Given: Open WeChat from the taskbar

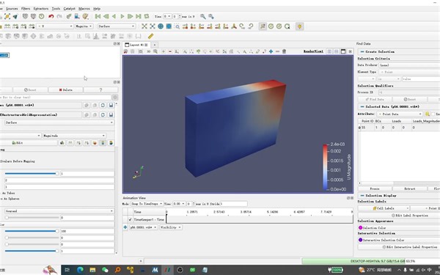Looking at the screenshot, I should [105, 270].
